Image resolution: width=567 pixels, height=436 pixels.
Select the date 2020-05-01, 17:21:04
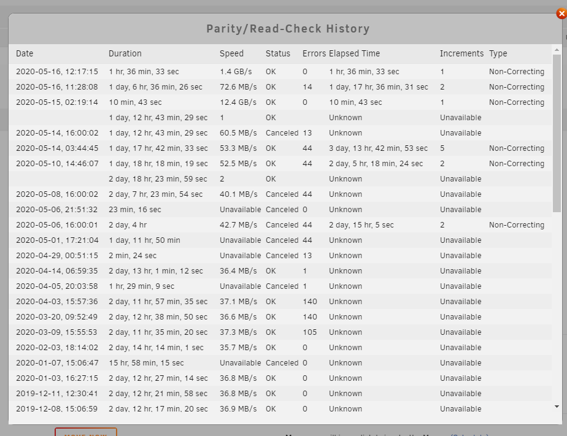(x=57, y=240)
